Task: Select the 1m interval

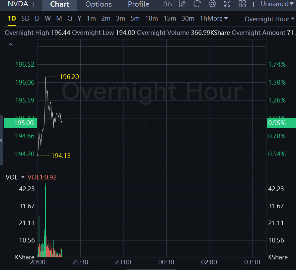Action: [91, 19]
